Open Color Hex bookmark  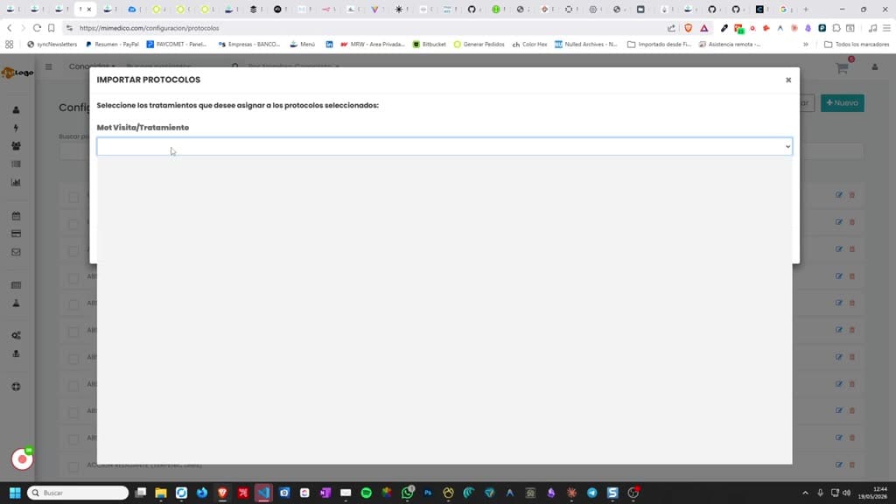coord(529,44)
